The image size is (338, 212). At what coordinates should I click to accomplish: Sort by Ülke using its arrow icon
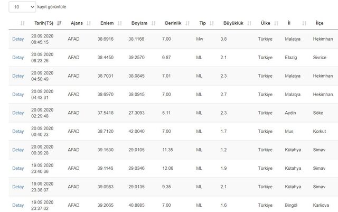(276, 23)
